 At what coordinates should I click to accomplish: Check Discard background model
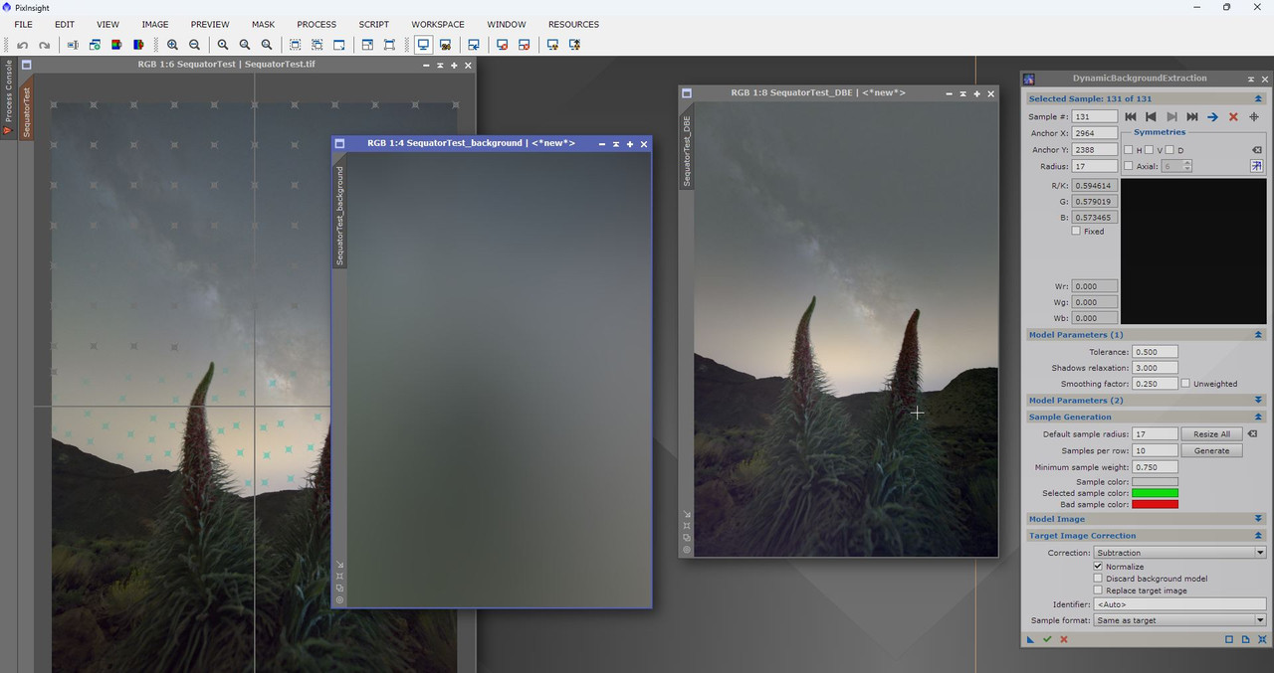[1098, 579]
